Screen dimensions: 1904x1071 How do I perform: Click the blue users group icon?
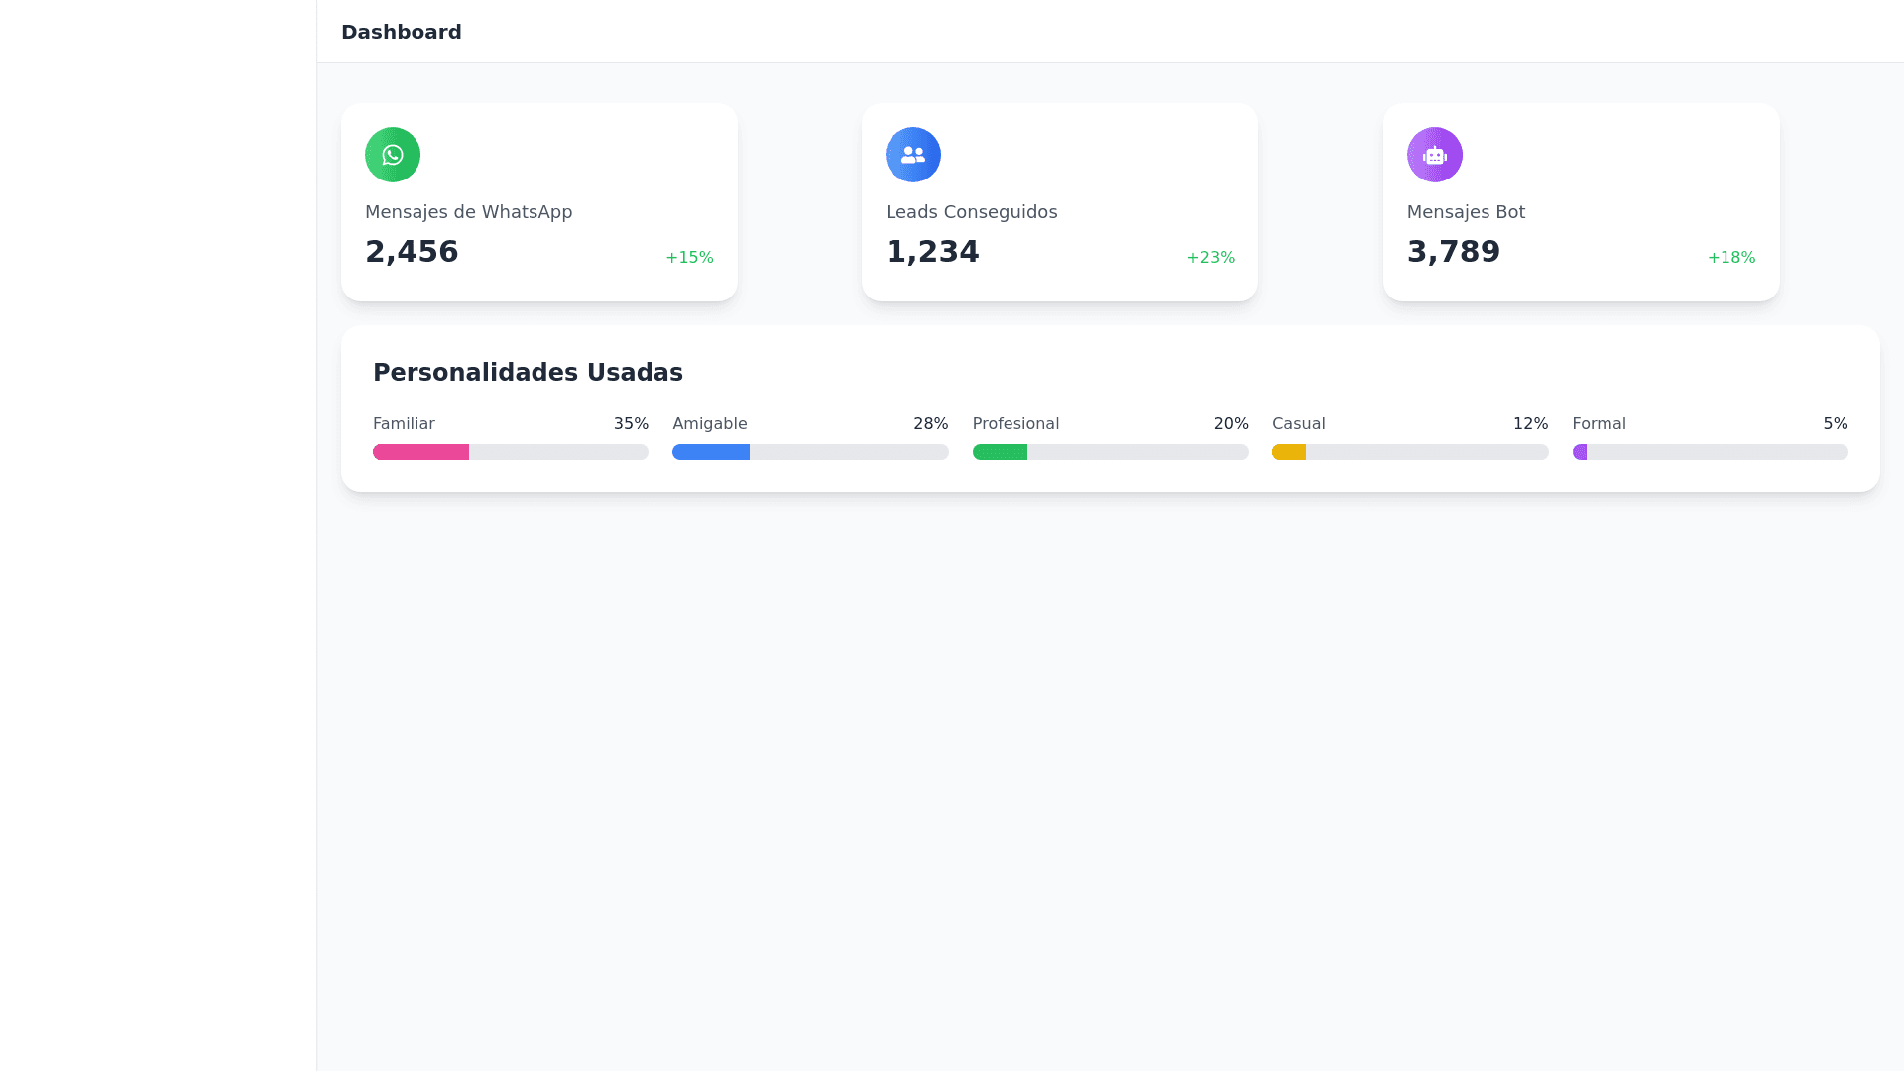point(912,155)
